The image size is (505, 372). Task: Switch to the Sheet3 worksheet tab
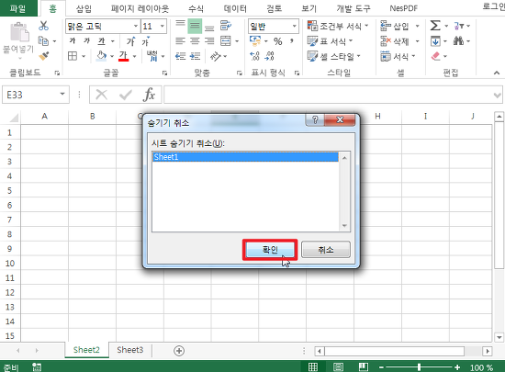[x=129, y=350]
